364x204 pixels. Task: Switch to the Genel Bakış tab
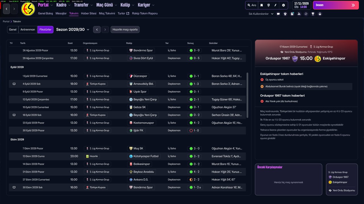45,13
